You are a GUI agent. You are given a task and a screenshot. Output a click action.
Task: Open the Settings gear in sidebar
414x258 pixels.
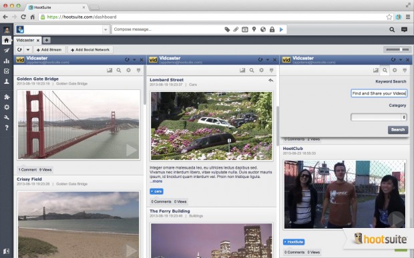coord(7,107)
